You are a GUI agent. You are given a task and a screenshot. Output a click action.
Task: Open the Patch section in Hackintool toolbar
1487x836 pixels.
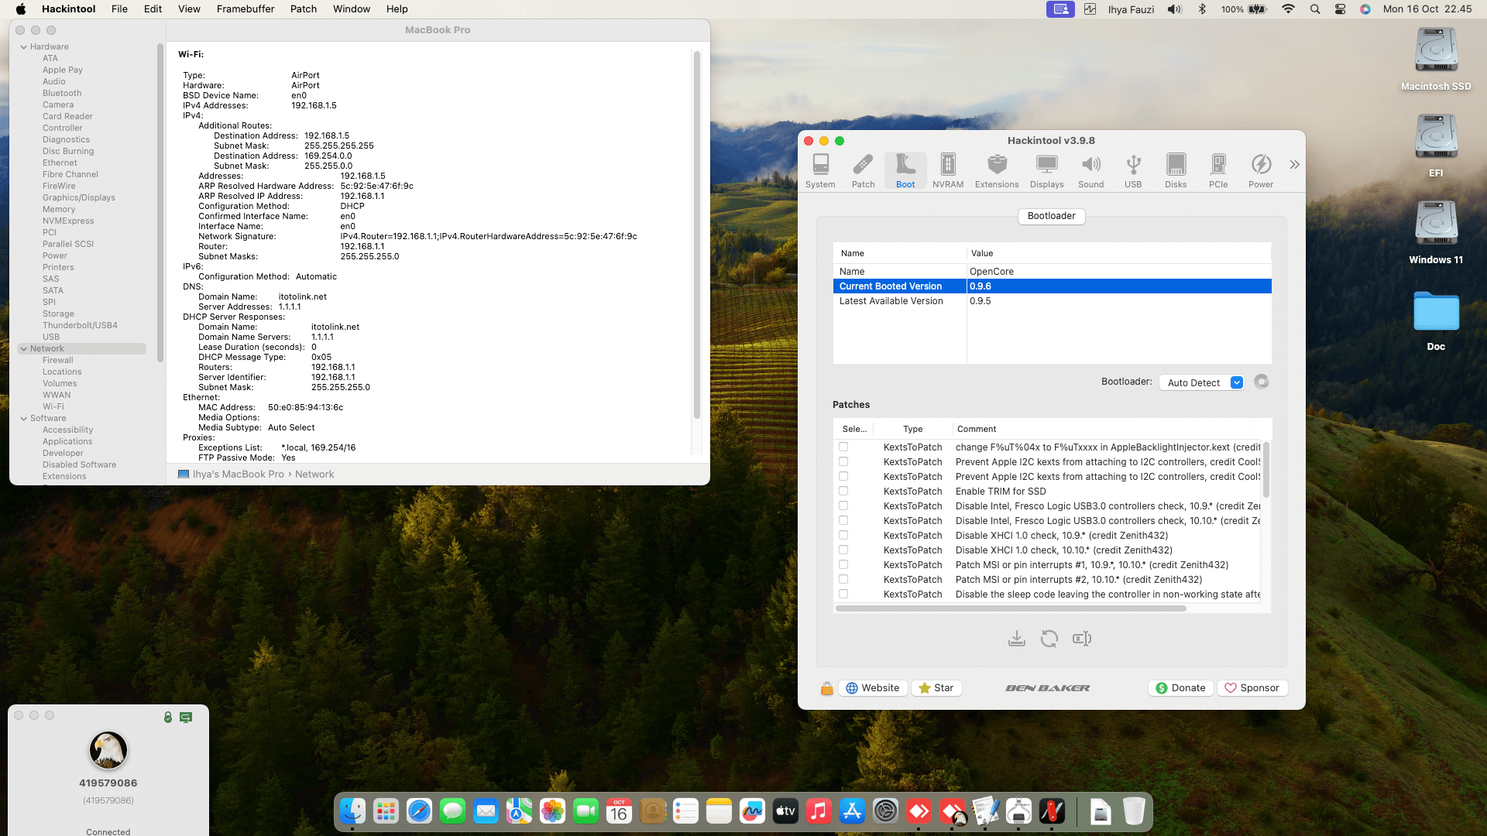pyautogui.click(x=863, y=170)
